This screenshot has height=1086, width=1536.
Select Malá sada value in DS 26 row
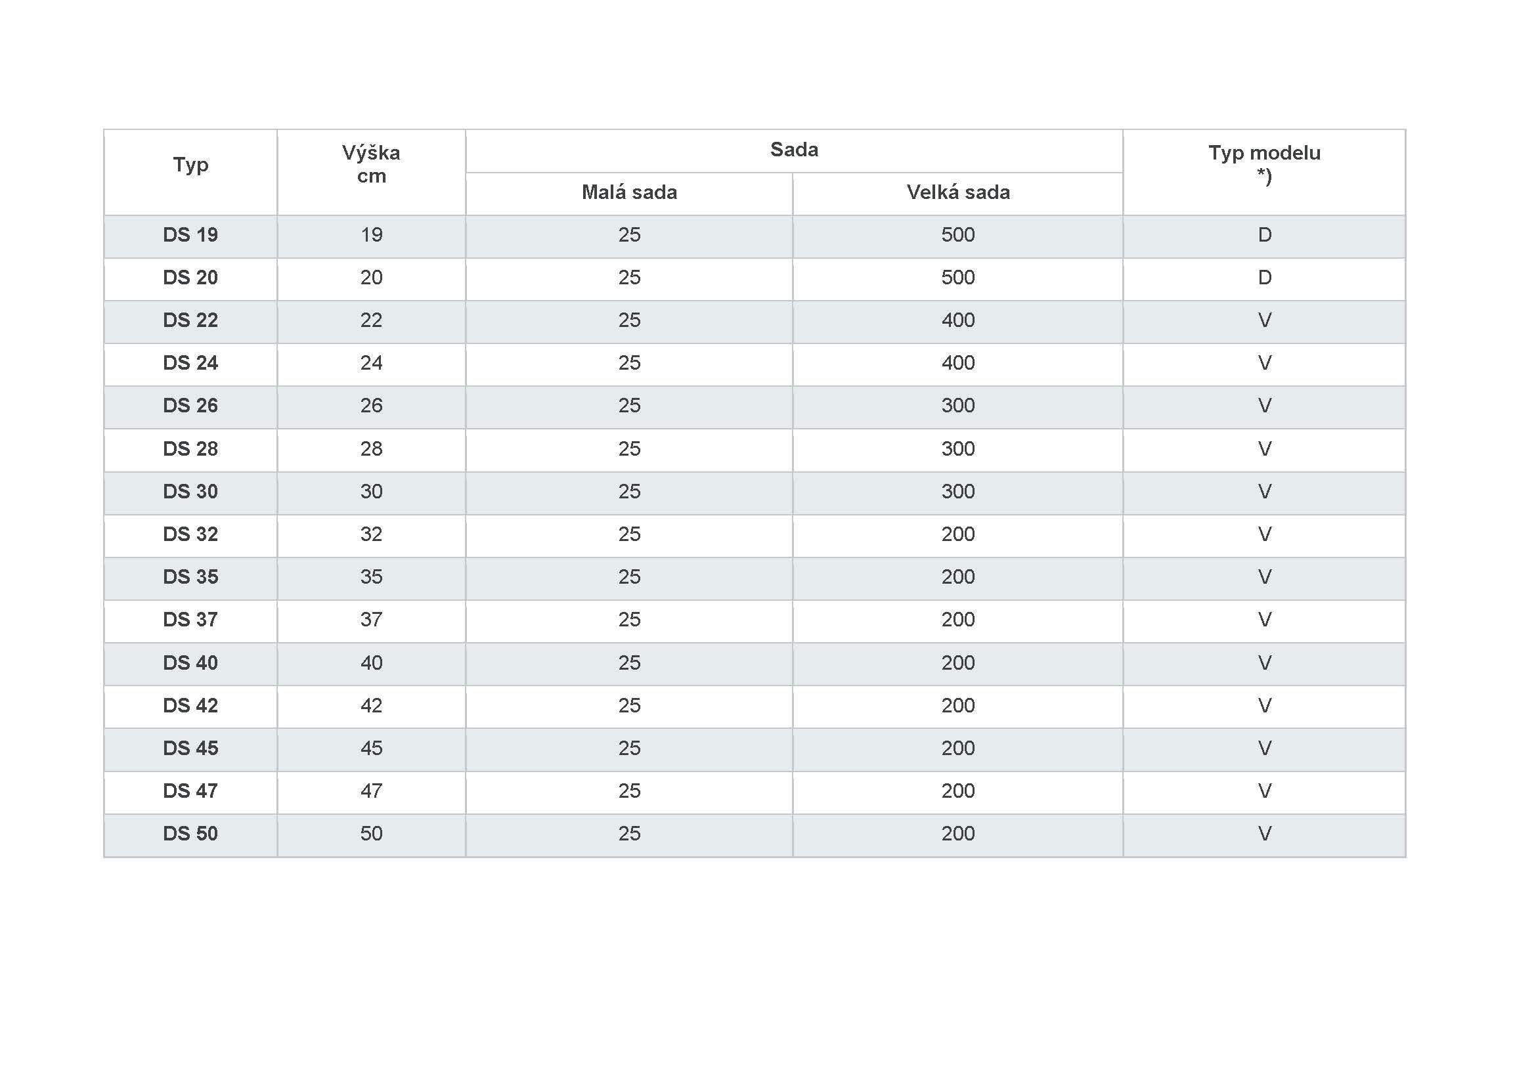[x=629, y=406]
